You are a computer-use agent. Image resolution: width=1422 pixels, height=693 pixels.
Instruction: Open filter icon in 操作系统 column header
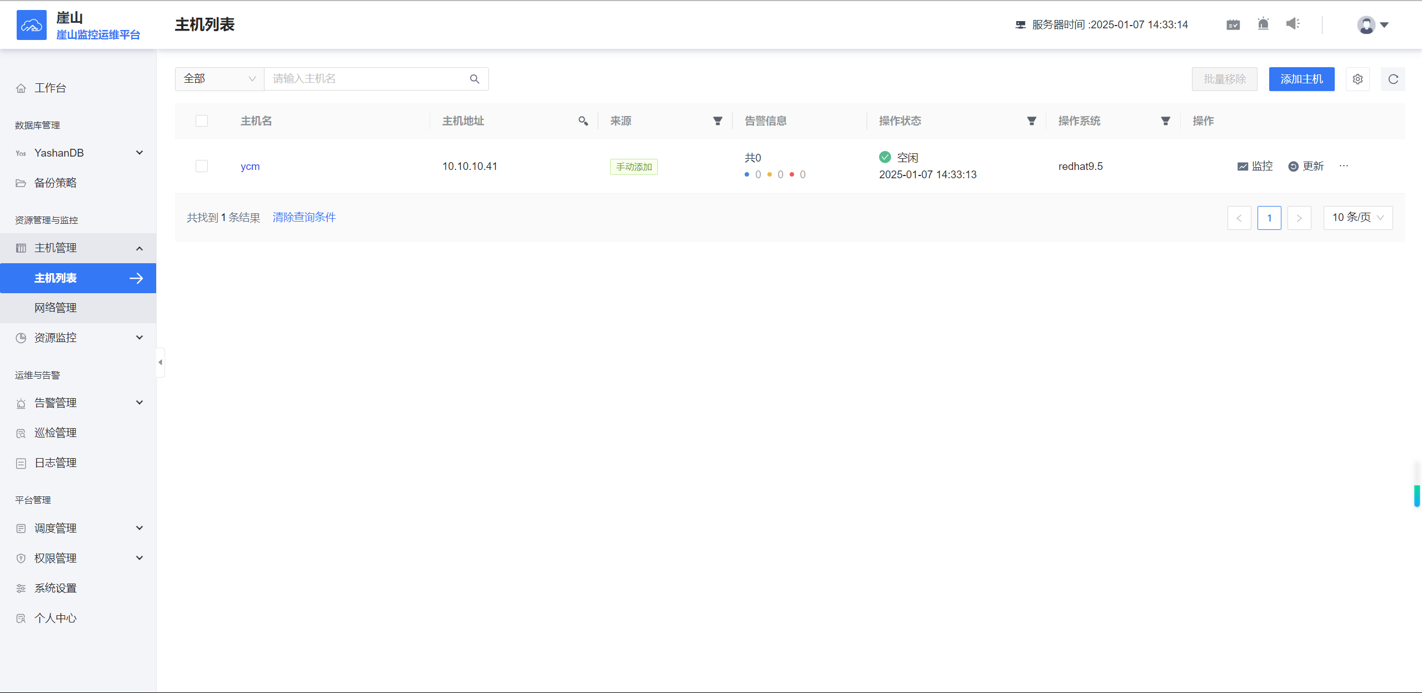(x=1165, y=120)
